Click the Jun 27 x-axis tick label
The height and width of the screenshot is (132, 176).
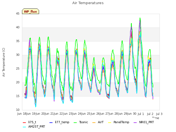click(x=109, y=114)
